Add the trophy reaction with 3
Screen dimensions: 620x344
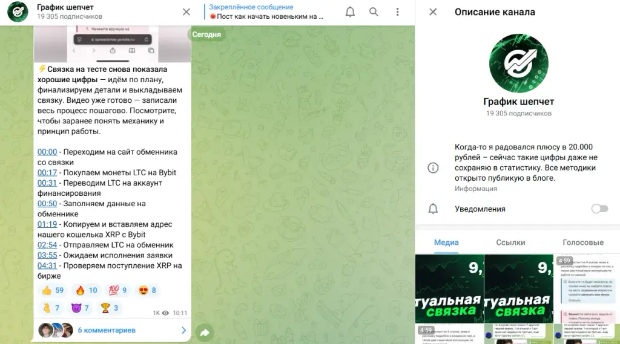(110, 308)
